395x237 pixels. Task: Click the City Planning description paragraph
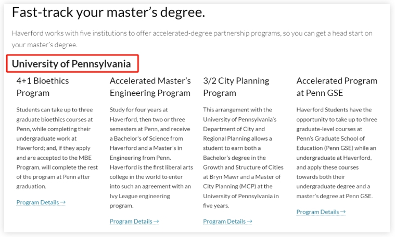click(x=244, y=158)
